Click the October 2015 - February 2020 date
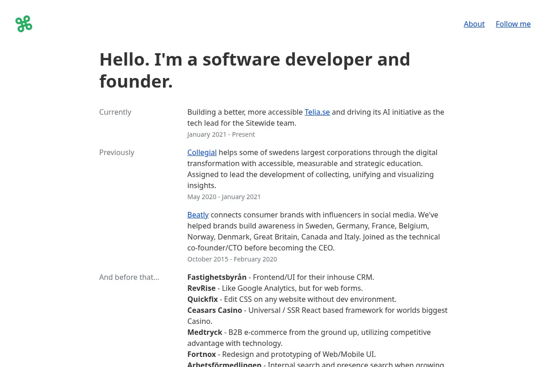This screenshot has height=367, width=551. [x=232, y=259]
